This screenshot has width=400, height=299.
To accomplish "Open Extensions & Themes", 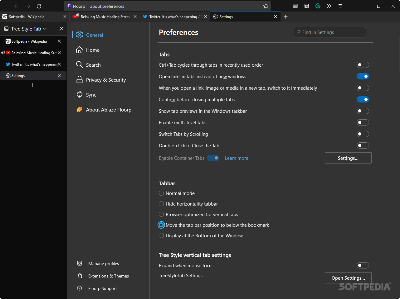I will (x=103, y=276).
